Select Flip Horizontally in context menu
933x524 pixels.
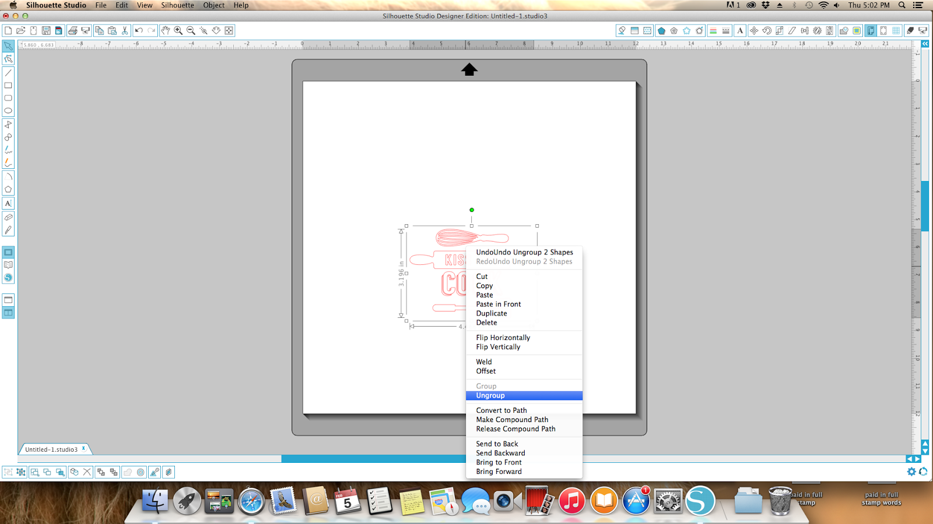point(524,338)
